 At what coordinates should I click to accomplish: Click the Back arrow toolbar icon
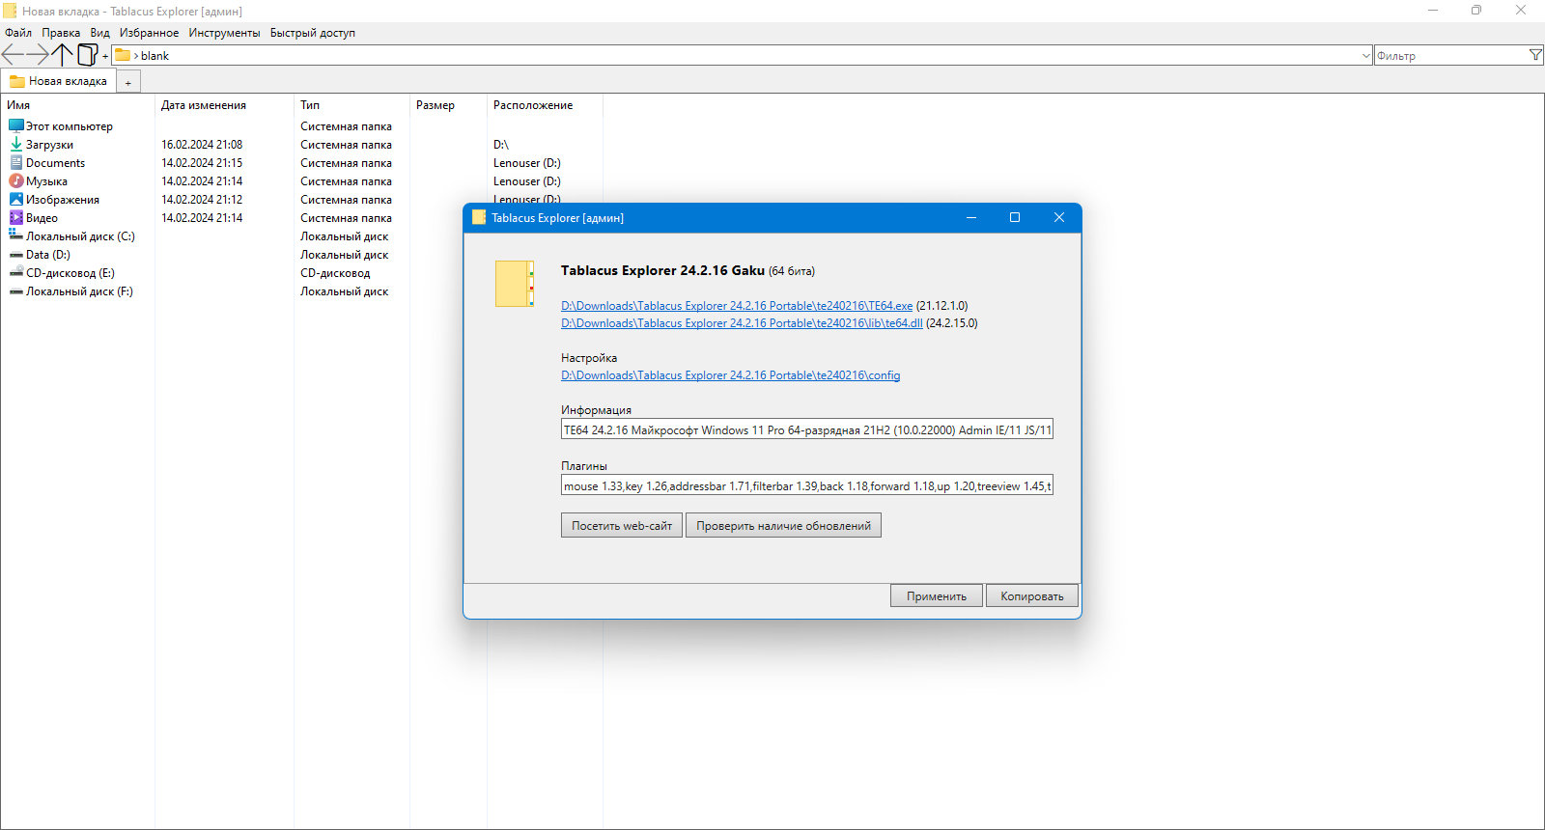click(x=13, y=54)
